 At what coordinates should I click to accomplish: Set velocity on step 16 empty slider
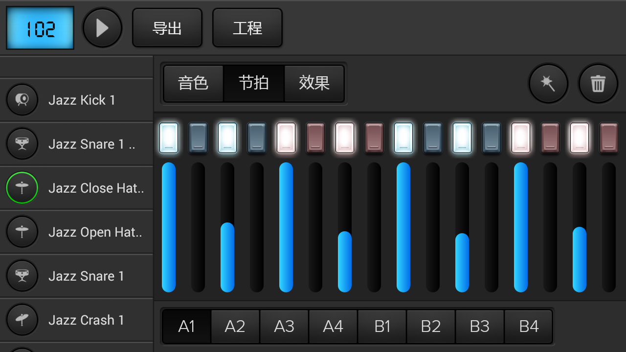[x=609, y=227]
